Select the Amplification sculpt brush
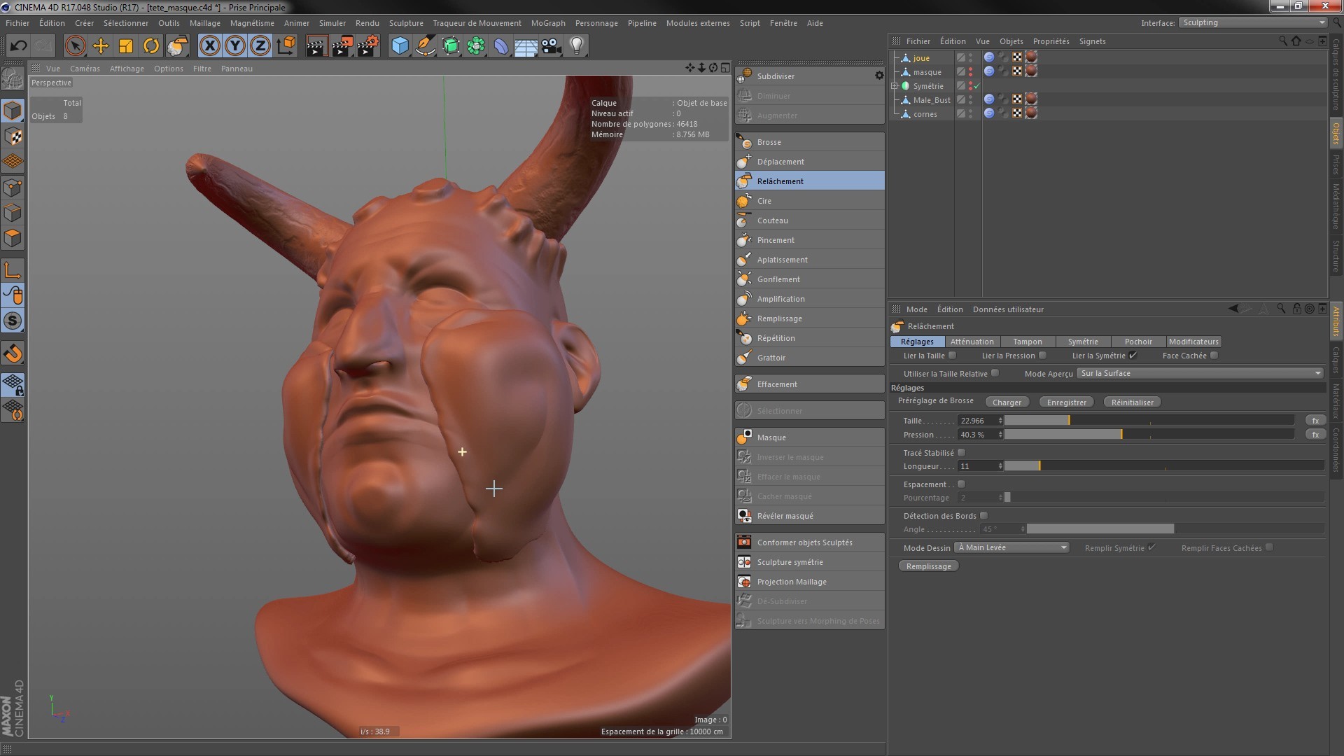1344x756 pixels. coord(810,299)
